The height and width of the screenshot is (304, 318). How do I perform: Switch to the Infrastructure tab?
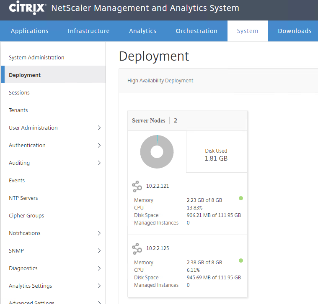pos(89,31)
